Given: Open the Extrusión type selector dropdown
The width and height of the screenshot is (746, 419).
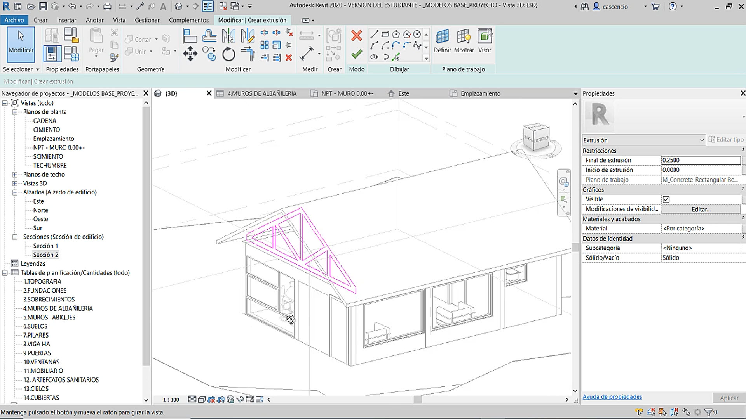Looking at the screenshot, I should tap(702, 140).
